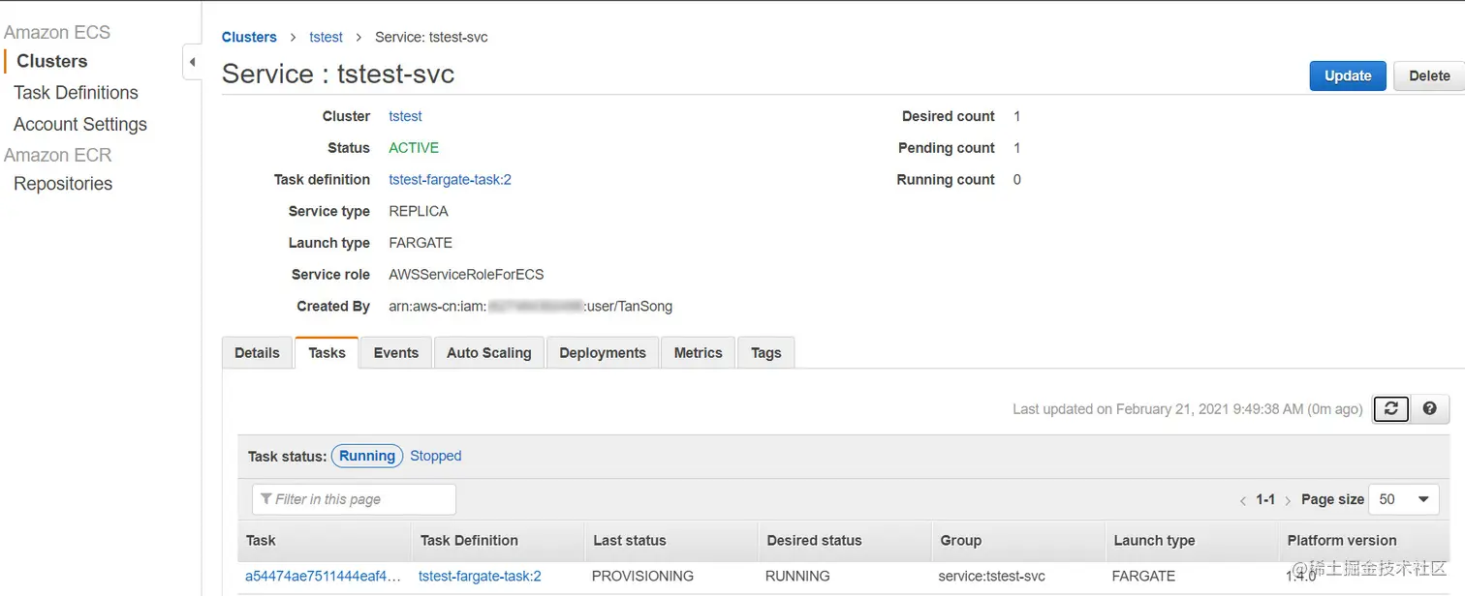
Task: Switch to the Events tab
Action: [x=395, y=353]
